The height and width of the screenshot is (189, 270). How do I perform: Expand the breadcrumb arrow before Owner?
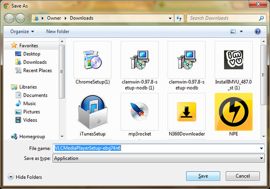43,18
